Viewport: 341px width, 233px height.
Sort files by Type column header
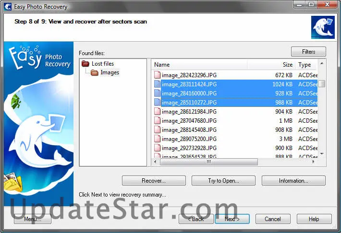(x=306, y=65)
